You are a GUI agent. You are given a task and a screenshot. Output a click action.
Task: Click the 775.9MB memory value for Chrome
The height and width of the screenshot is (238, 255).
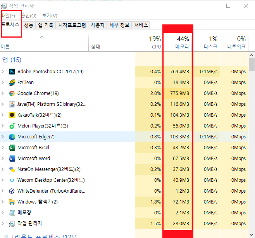tap(179, 93)
